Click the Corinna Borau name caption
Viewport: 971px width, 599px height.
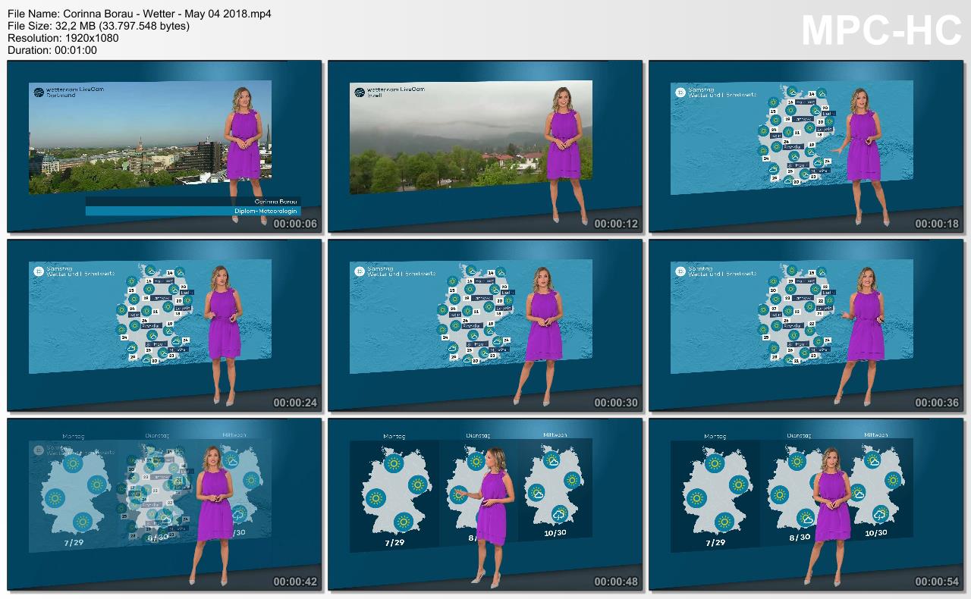click(277, 202)
